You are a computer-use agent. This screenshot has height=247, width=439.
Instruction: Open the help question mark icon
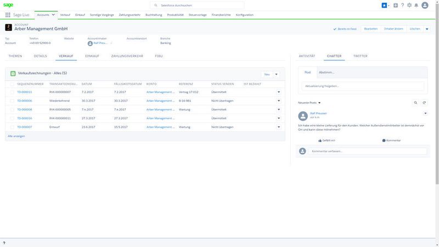pos(402,5)
